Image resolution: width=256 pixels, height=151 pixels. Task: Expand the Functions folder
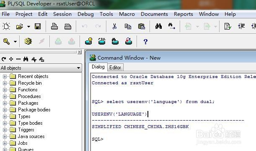coord(5,90)
